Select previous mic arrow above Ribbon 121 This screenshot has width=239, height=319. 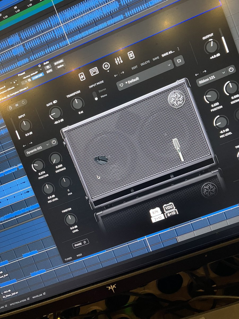pyautogui.click(x=197, y=75)
